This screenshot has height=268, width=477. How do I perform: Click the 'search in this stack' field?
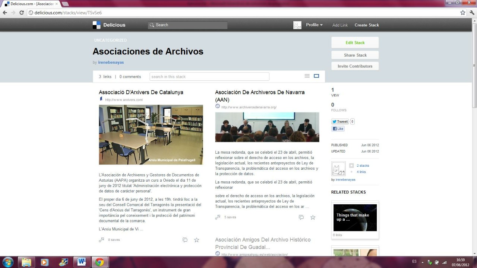coord(209,77)
